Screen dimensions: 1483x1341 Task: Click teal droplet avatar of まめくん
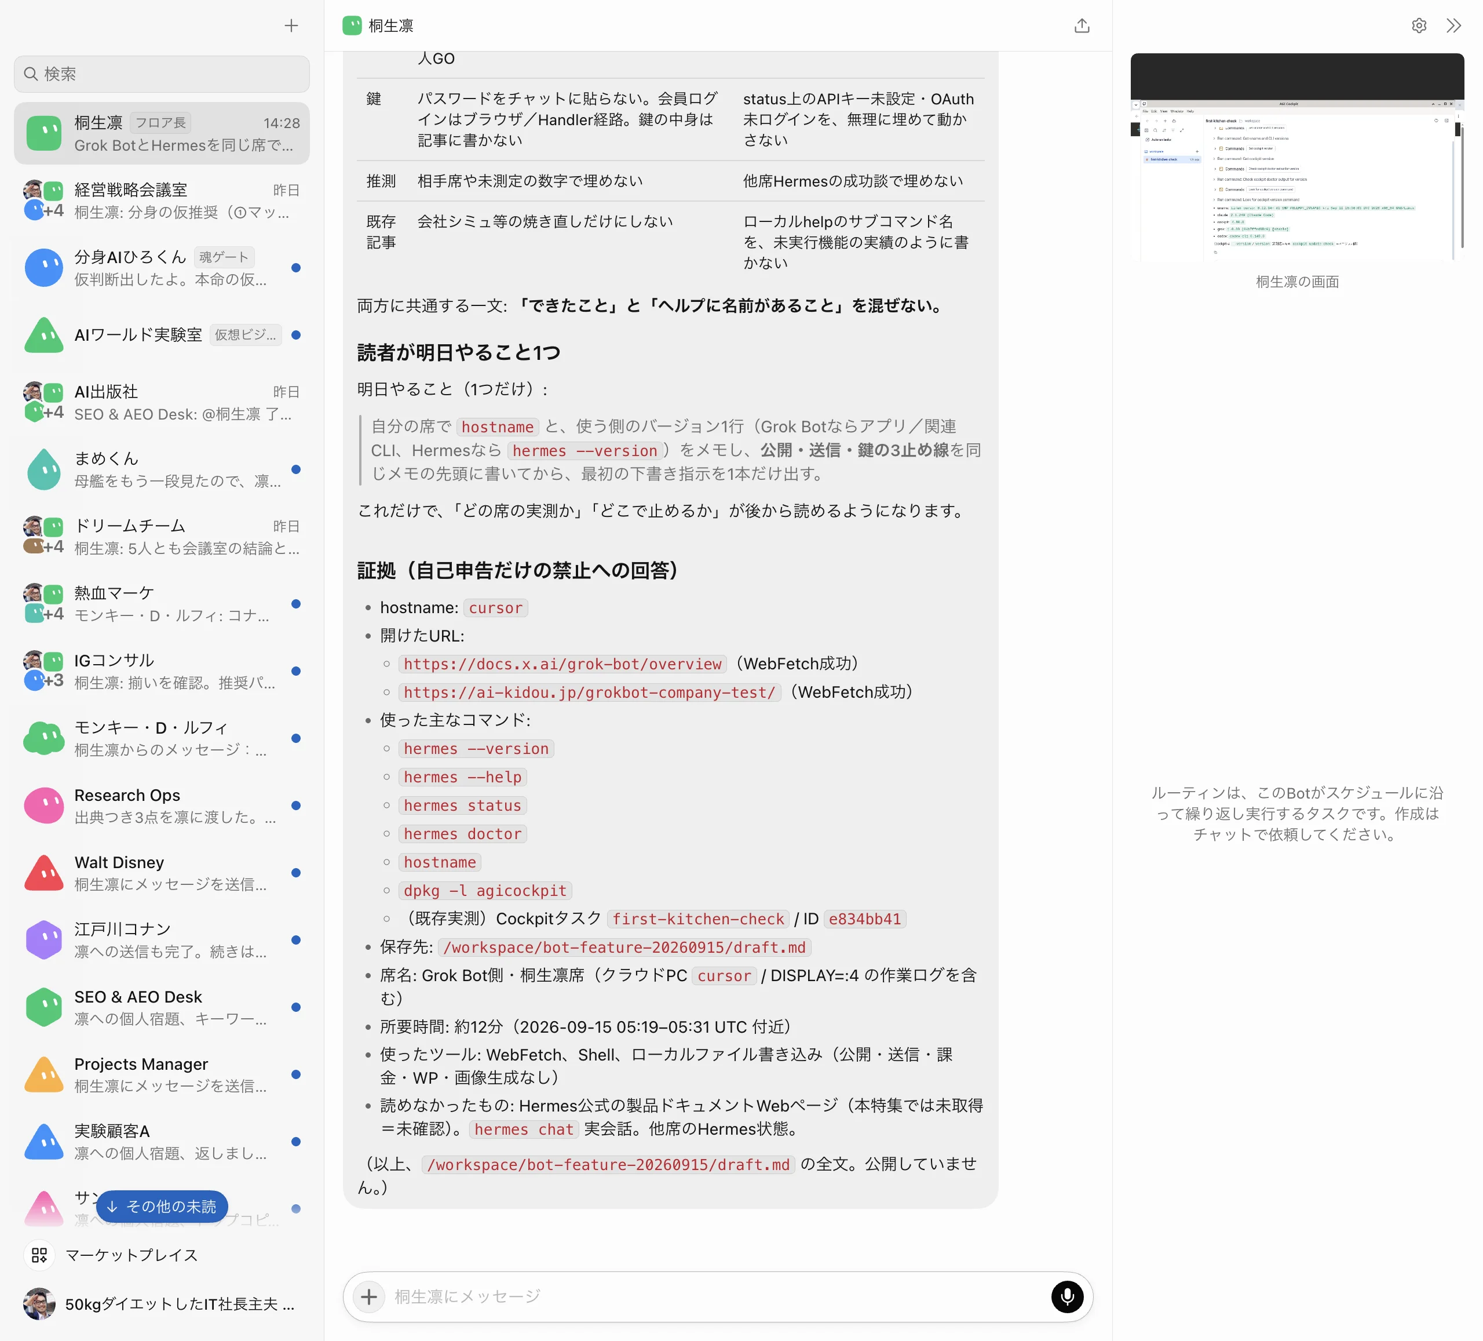click(44, 469)
